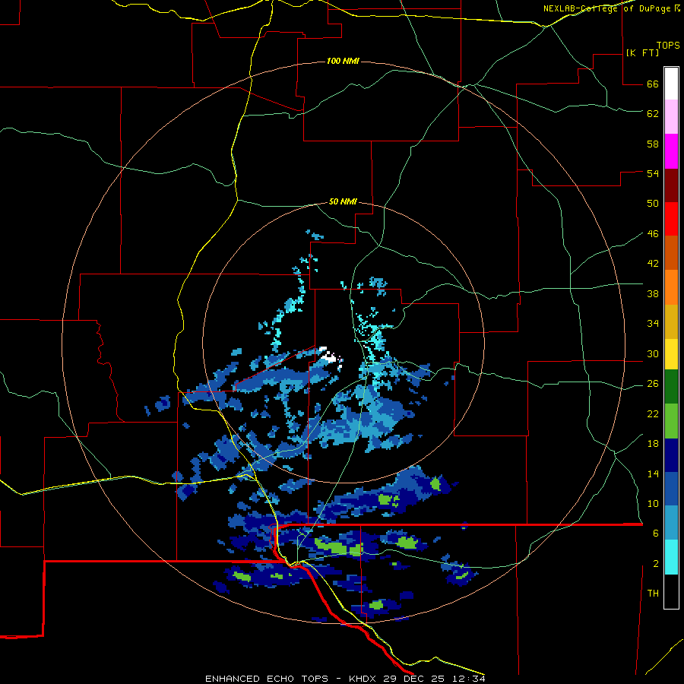Click the '2' legend value

pyautogui.click(x=656, y=564)
